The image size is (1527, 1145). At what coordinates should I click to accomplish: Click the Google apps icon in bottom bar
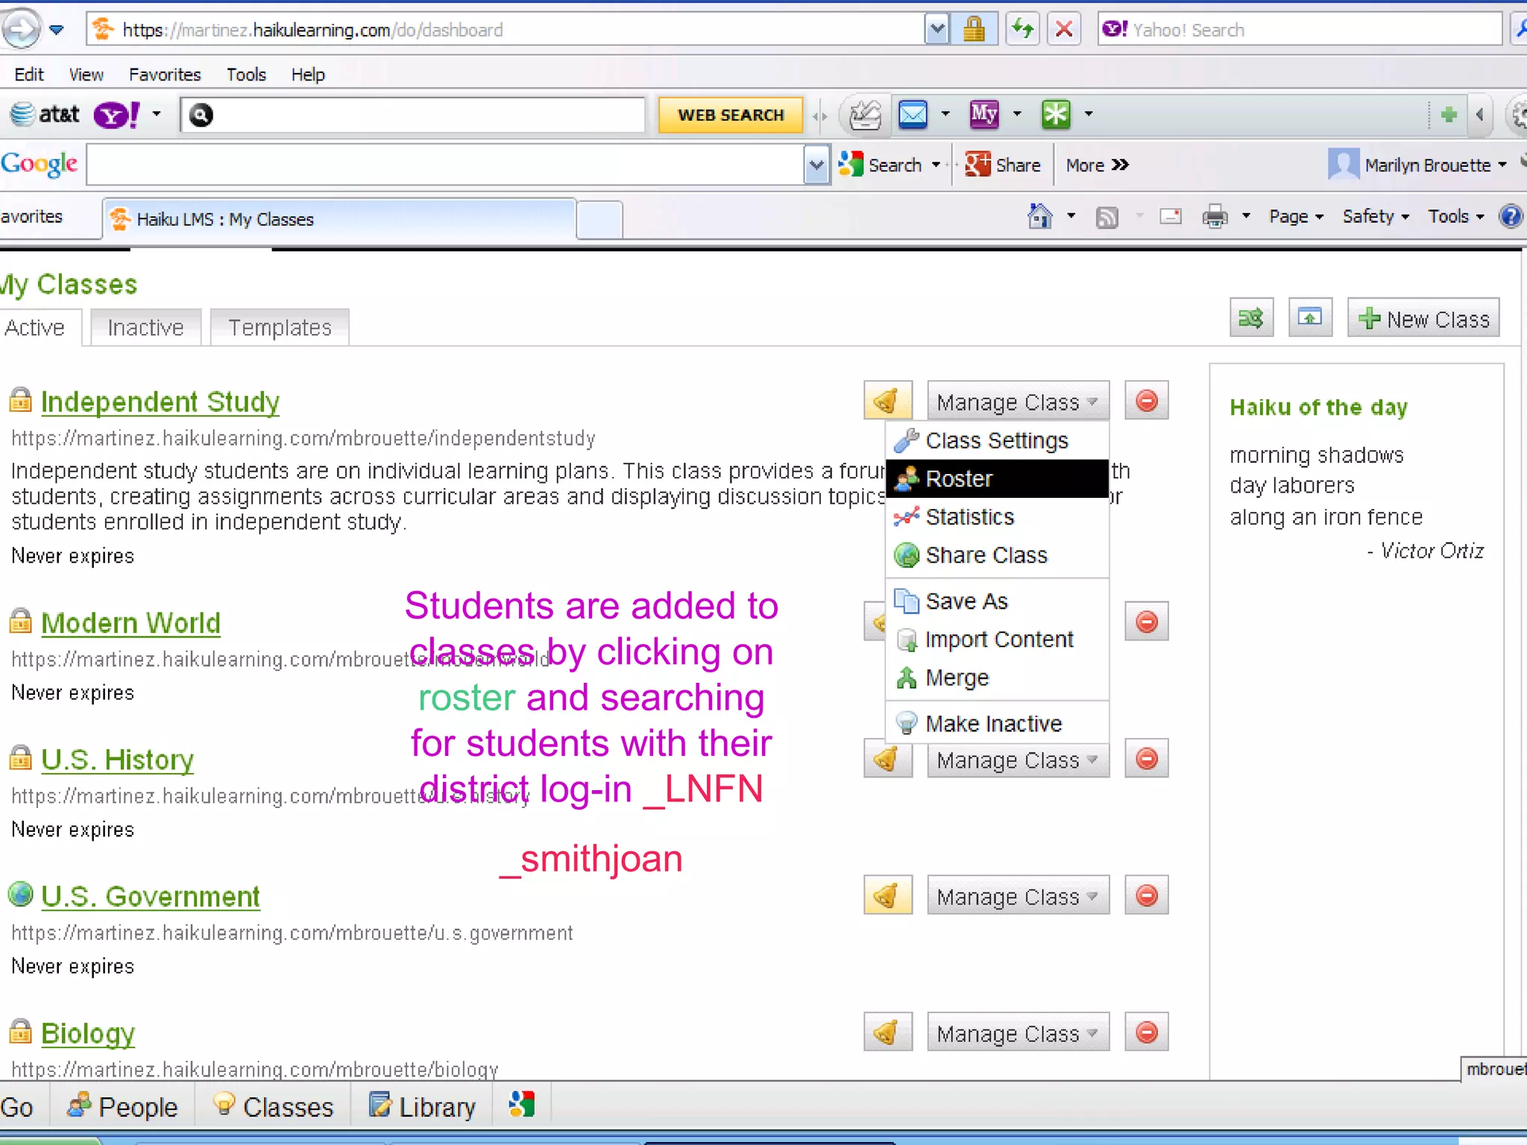click(x=522, y=1105)
